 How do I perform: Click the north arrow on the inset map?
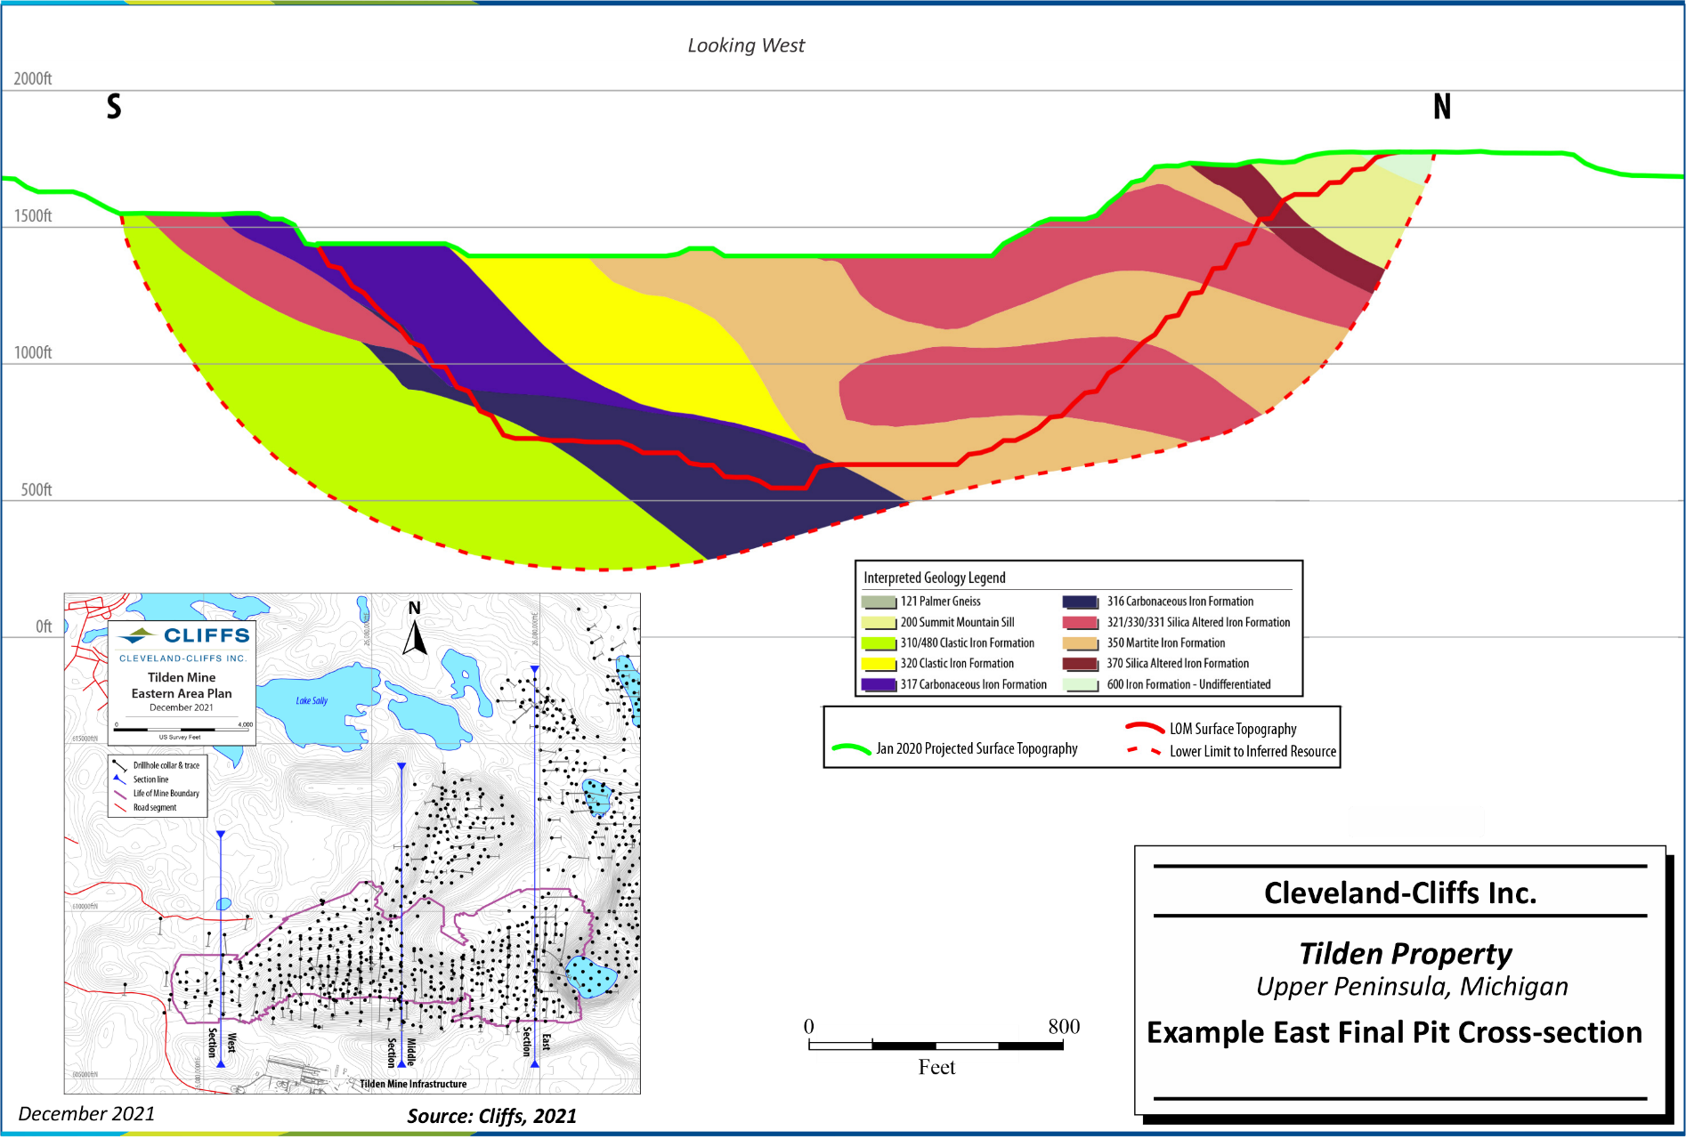pos(415,630)
